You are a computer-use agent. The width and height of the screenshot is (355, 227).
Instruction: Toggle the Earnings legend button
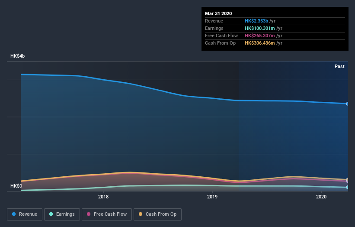62,214
